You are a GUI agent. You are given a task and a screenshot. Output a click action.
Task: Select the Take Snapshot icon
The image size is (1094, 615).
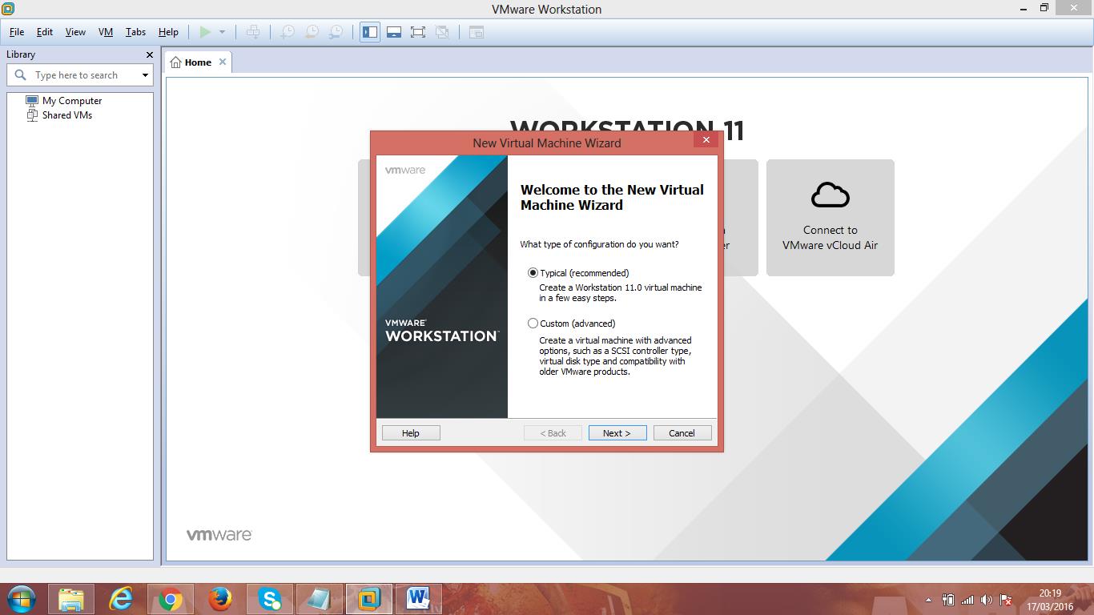click(x=288, y=32)
